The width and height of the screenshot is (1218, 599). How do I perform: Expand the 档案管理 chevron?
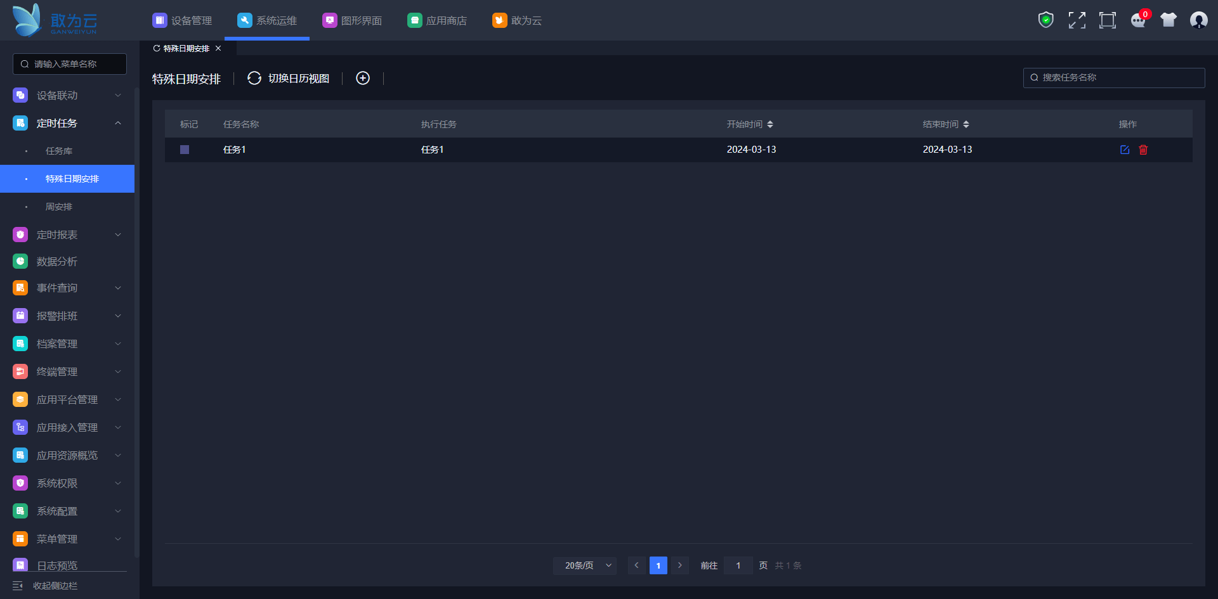tap(118, 344)
